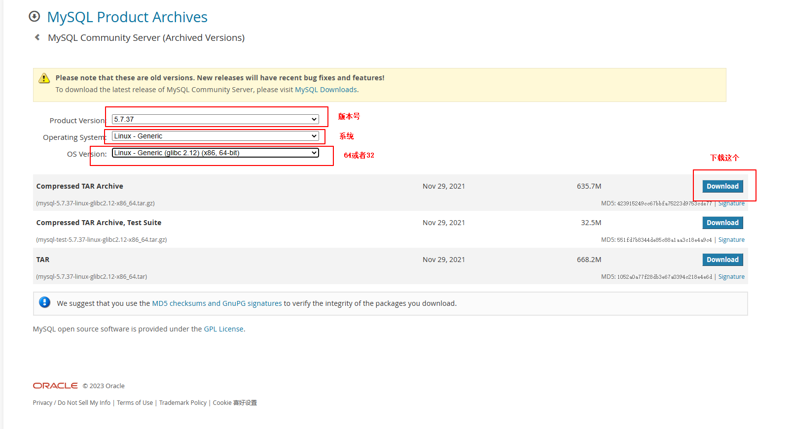Click the blue info exclamation icon
792x429 pixels.
coord(44,302)
